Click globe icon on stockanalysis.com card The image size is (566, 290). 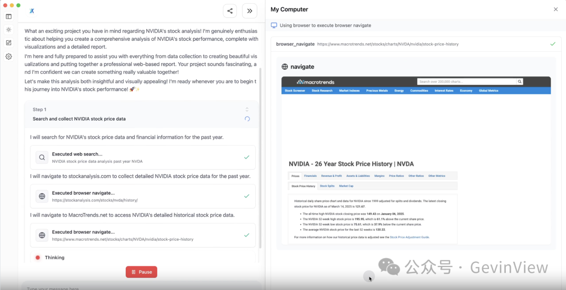click(x=42, y=196)
